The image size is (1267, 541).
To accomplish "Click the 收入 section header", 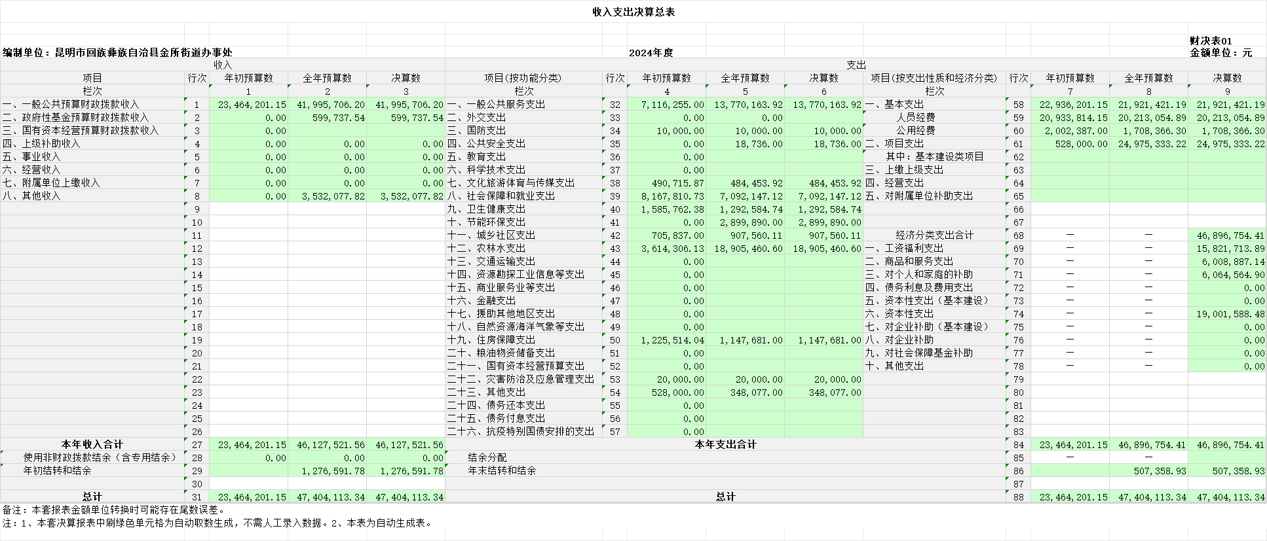I will pyautogui.click(x=223, y=65).
